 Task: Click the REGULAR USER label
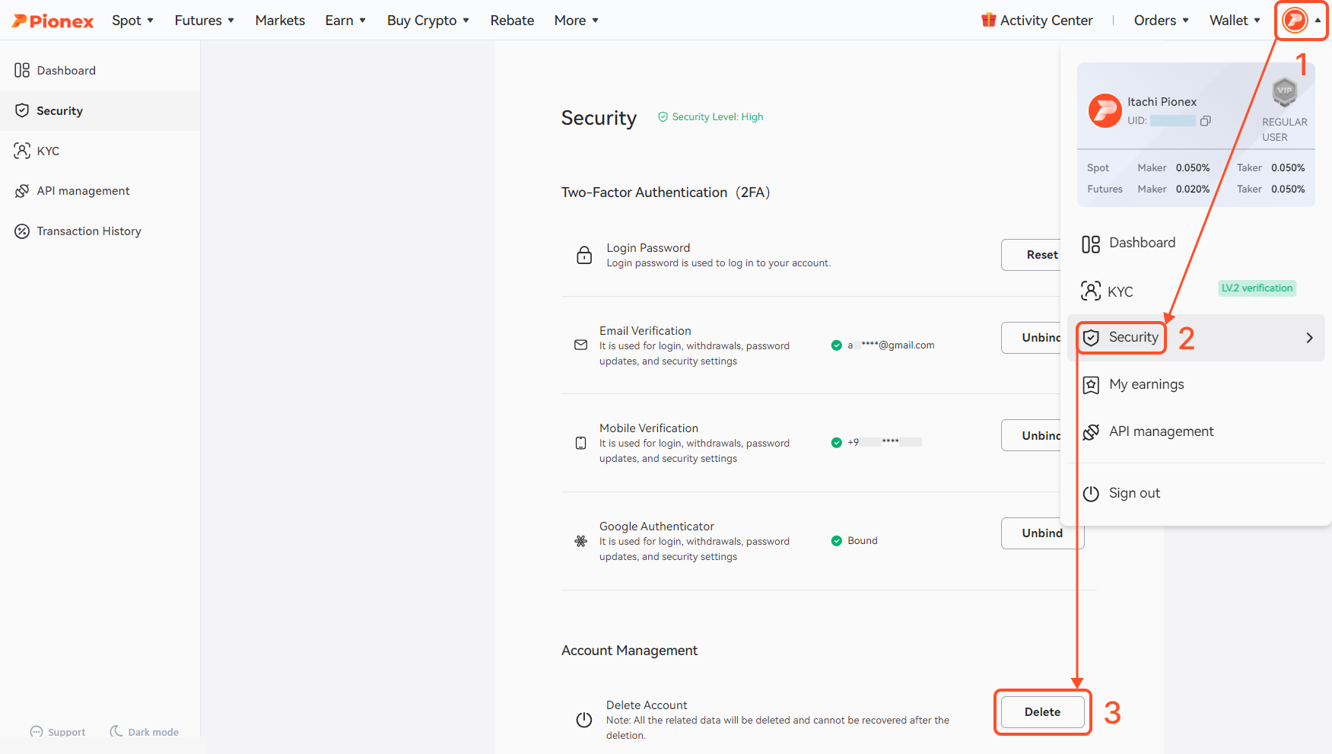(x=1285, y=129)
